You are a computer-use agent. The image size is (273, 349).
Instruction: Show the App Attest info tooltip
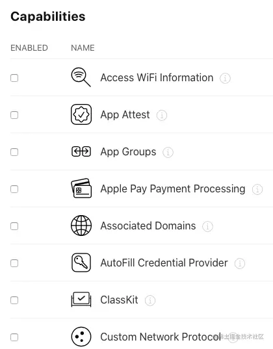tap(162, 115)
